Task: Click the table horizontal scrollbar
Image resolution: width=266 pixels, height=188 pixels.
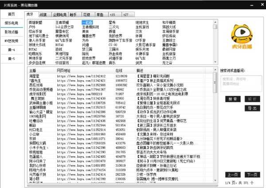Action: 122,185
